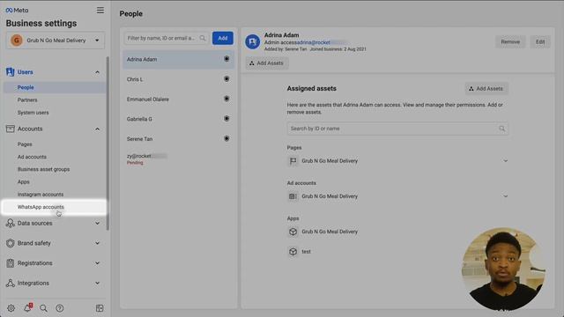Click the Edit button

coord(540,41)
